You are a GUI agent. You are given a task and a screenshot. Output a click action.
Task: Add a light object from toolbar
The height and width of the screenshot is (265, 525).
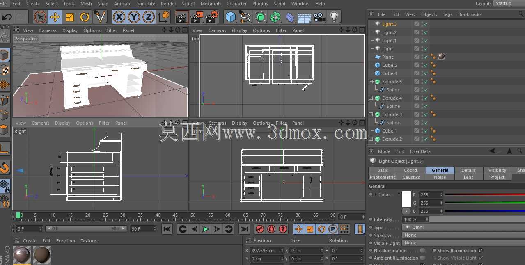[334, 17]
